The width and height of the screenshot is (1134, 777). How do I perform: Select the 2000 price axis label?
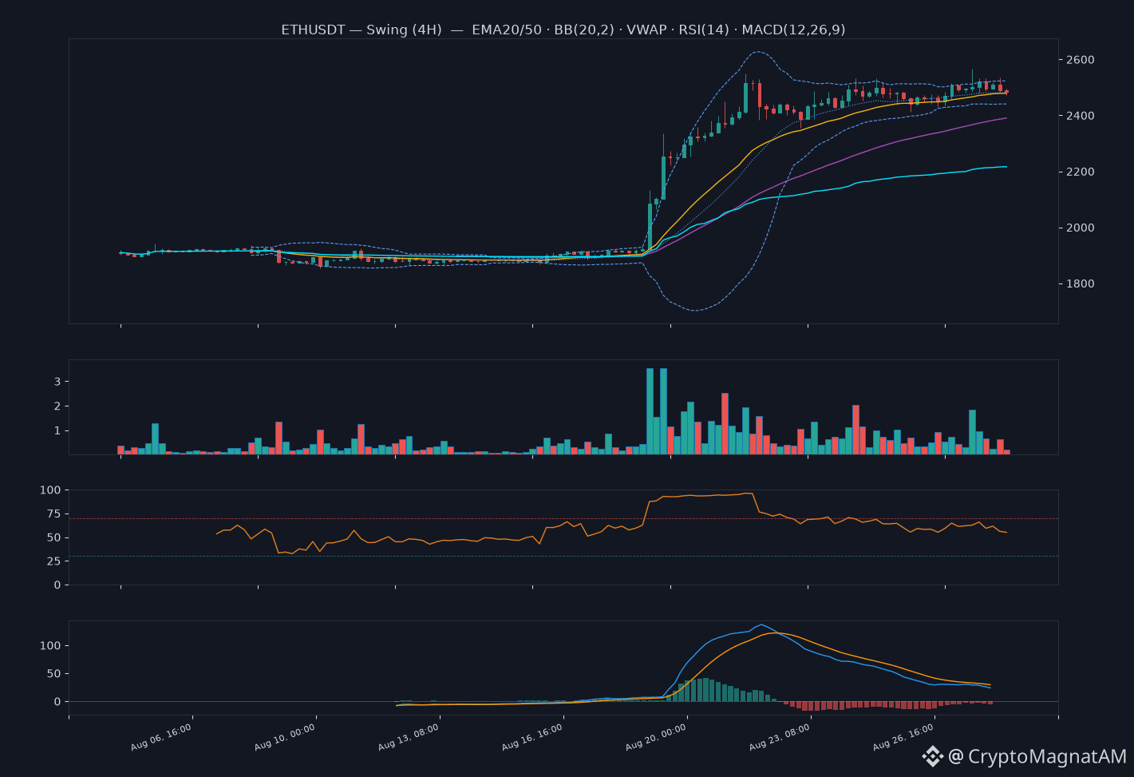(x=1081, y=228)
